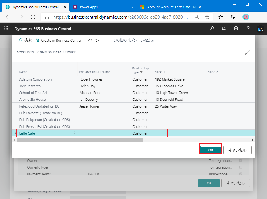Open the ページ menu
267x199 pixels.
pyautogui.click(x=94, y=40)
